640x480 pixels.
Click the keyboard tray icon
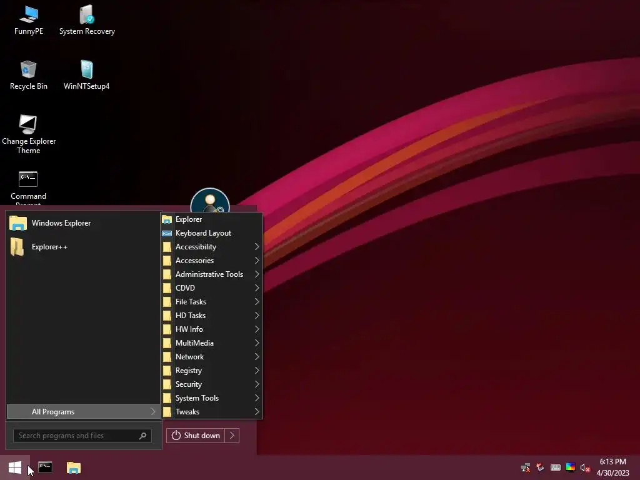pyautogui.click(x=555, y=467)
